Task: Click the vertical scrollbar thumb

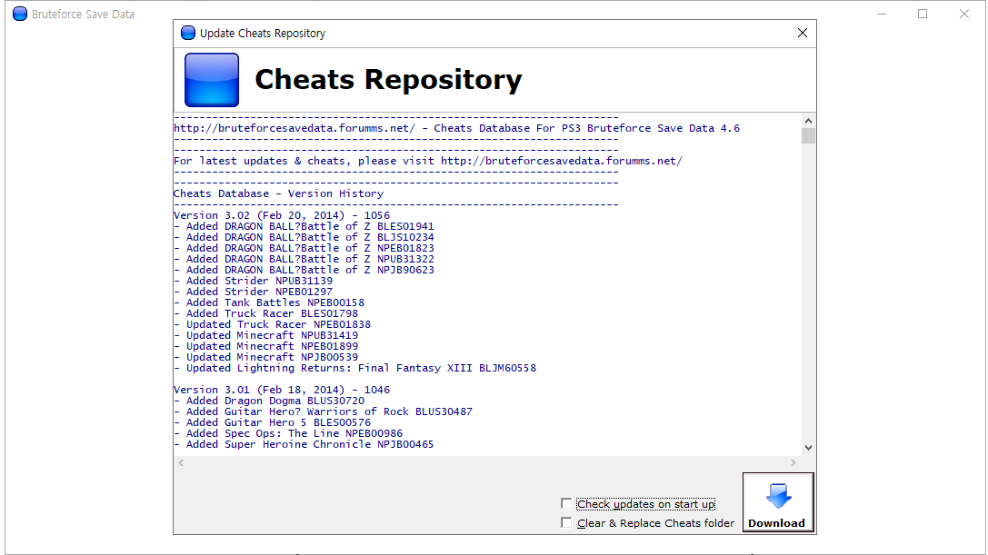Action: (x=808, y=136)
